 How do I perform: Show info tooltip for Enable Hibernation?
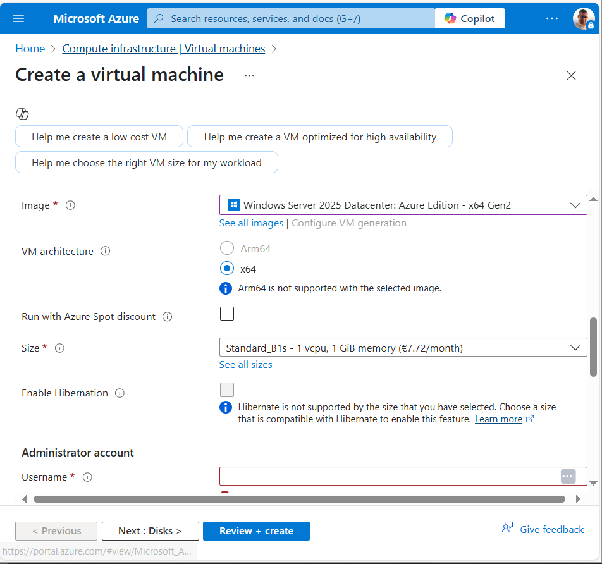click(x=120, y=393)
